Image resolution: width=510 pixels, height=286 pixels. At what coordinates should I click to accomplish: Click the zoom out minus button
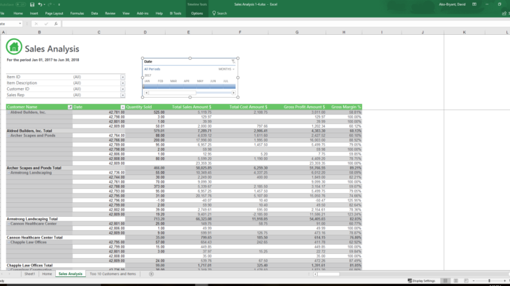tap(474, 281)
